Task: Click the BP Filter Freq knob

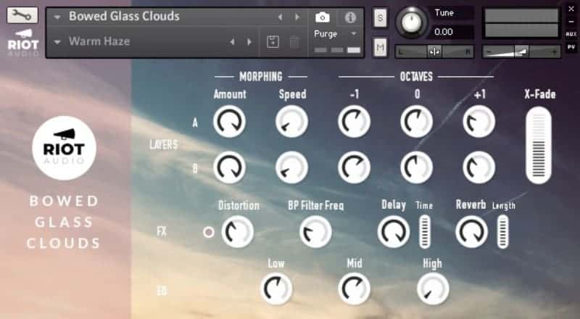Action: point(315,232)
